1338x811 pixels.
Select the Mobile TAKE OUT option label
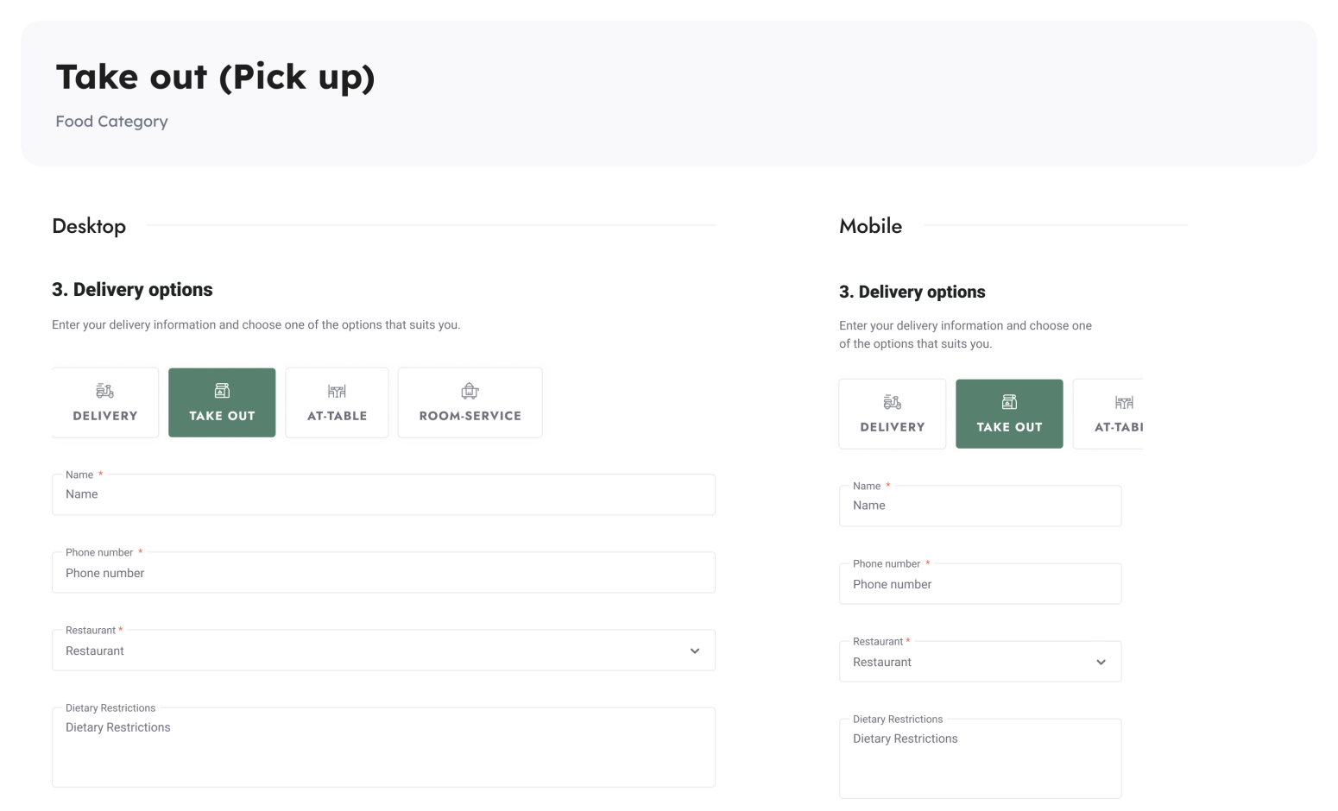1009,427
